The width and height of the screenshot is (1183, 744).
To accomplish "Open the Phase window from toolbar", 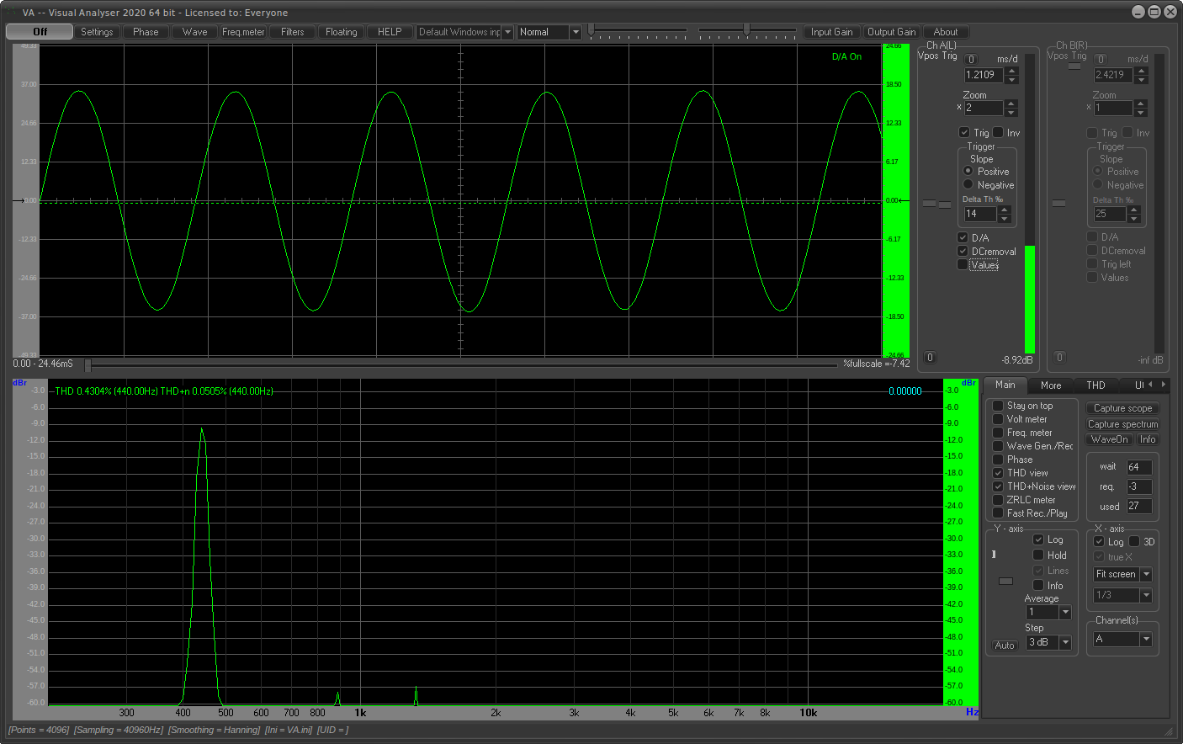I will pyautogui.click(x=146, y=32).
